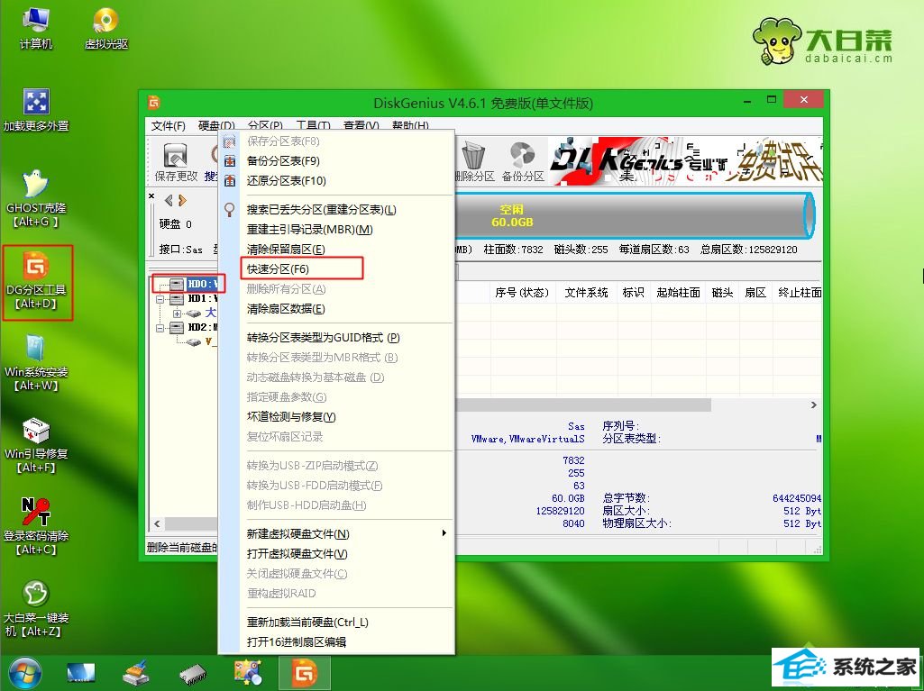Click the 删除分区 toolbar icon
The width and height of the screenshot is (924, 691).
[474, 161]
